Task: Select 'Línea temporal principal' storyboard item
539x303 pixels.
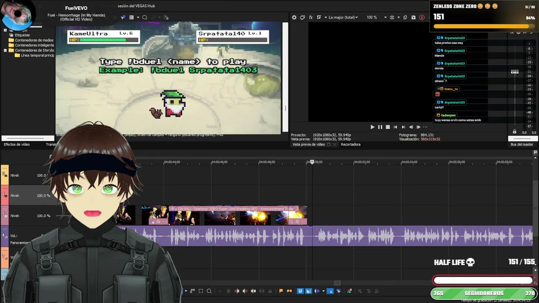Action: point(37,55)
